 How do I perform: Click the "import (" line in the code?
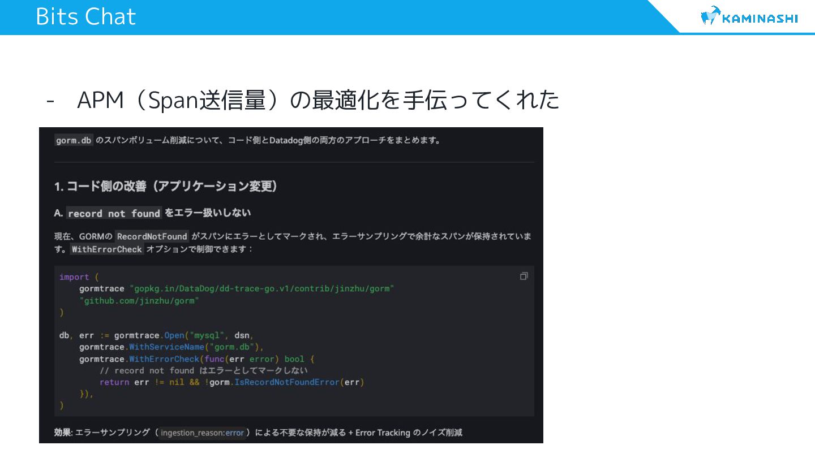[79, 277]
